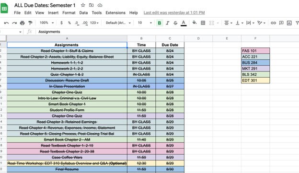Toggle strikethrough formatting button
This screenshot has height=173, width=299.
tap(175, 23)
